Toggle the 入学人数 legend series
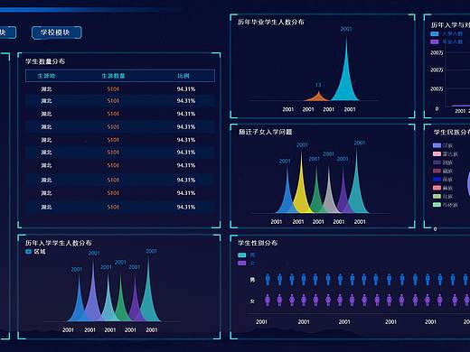 446,33
